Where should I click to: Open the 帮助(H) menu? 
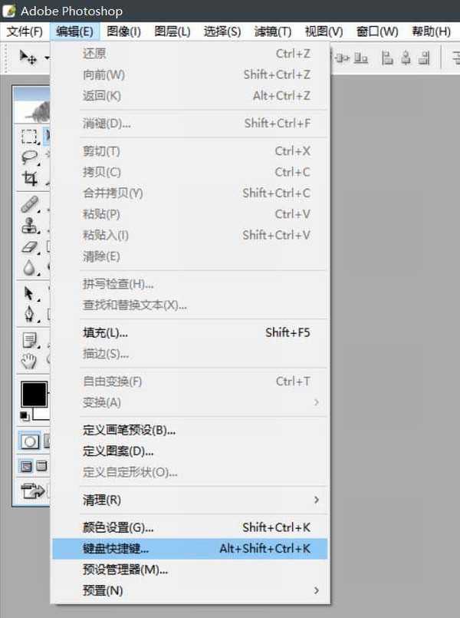431,31
